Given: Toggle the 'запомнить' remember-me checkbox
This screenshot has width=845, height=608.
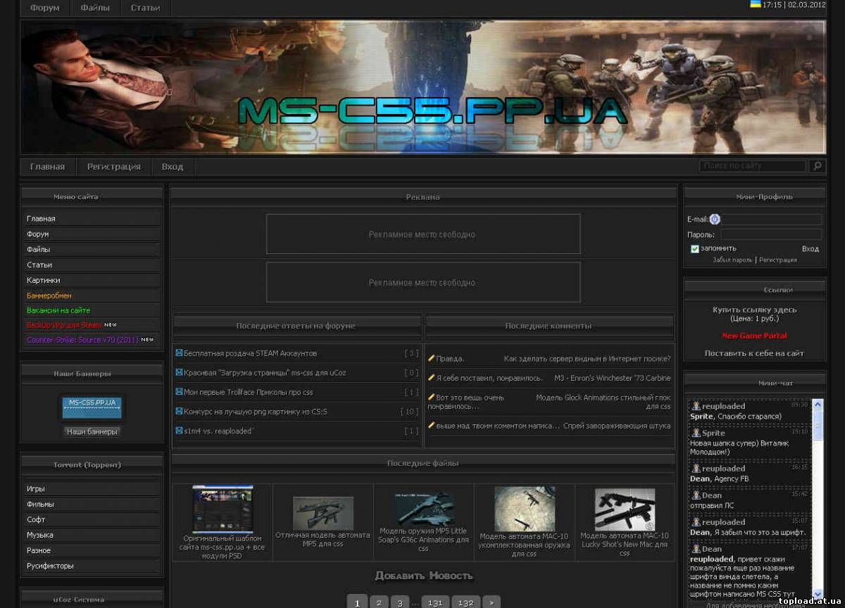Looking at the screenshot, I should click(695, 248).
